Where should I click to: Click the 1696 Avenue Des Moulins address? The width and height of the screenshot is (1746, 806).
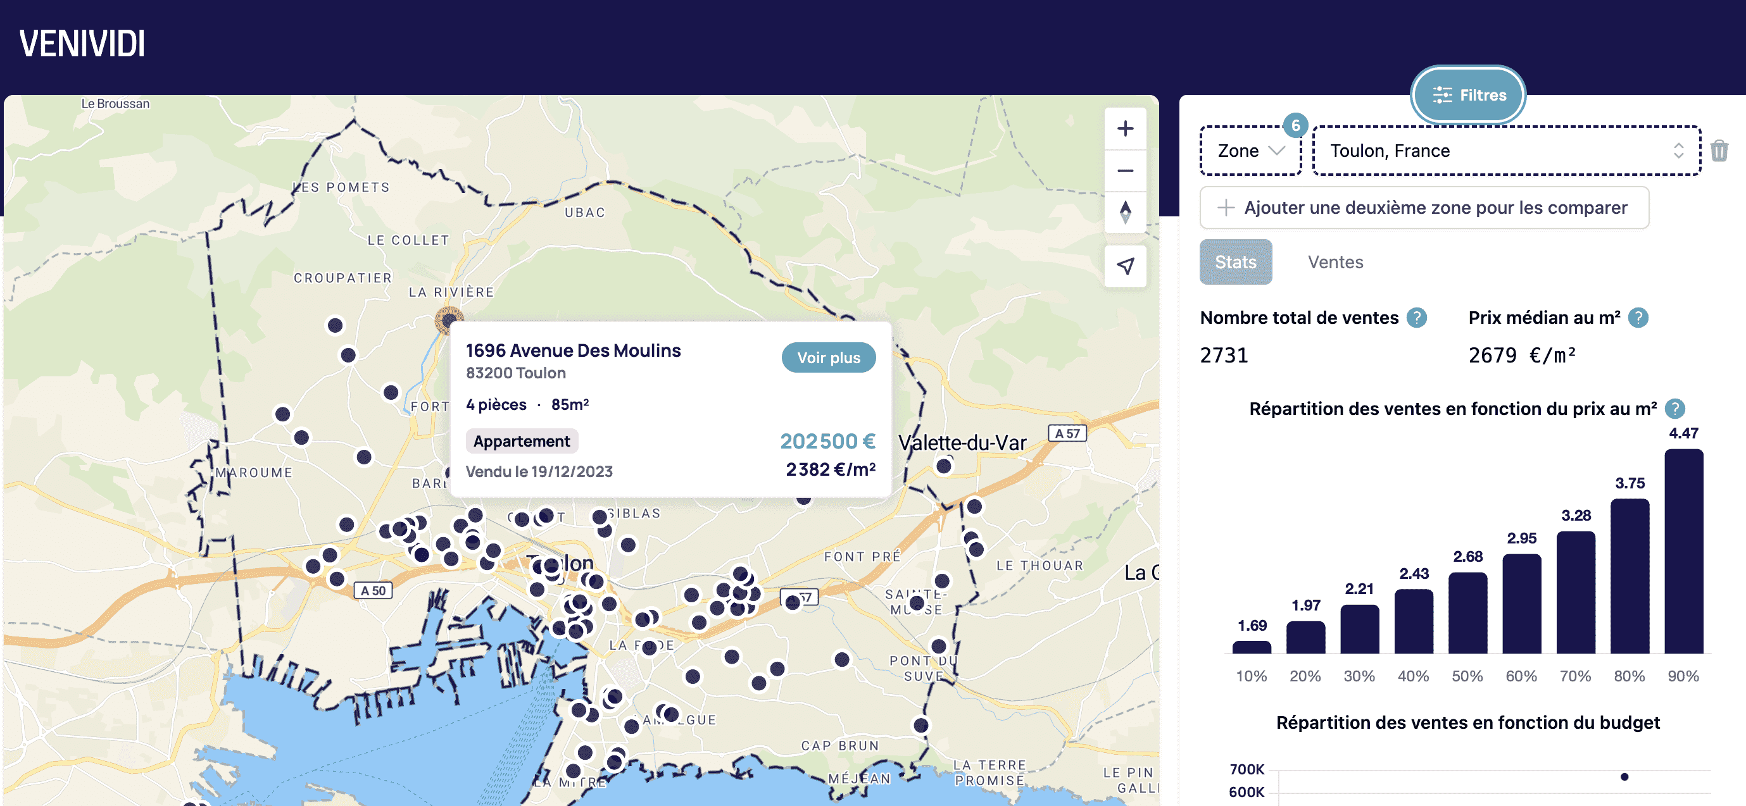573,350
